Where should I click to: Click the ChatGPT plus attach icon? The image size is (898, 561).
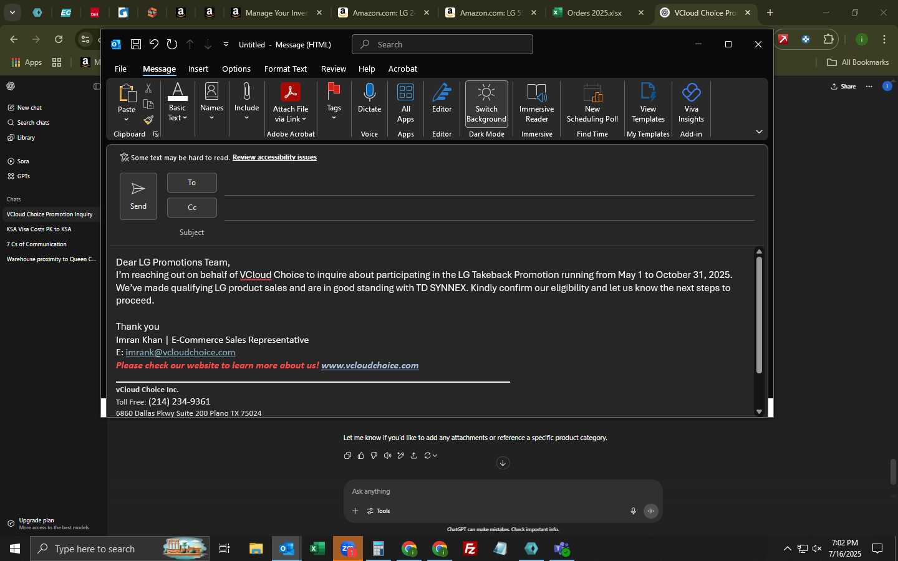[x=355, y=511]
